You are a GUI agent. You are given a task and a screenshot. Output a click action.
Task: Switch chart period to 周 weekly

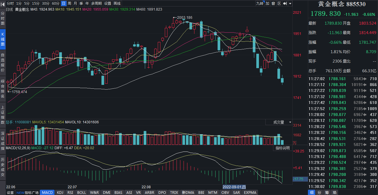(x=69, y=4)
